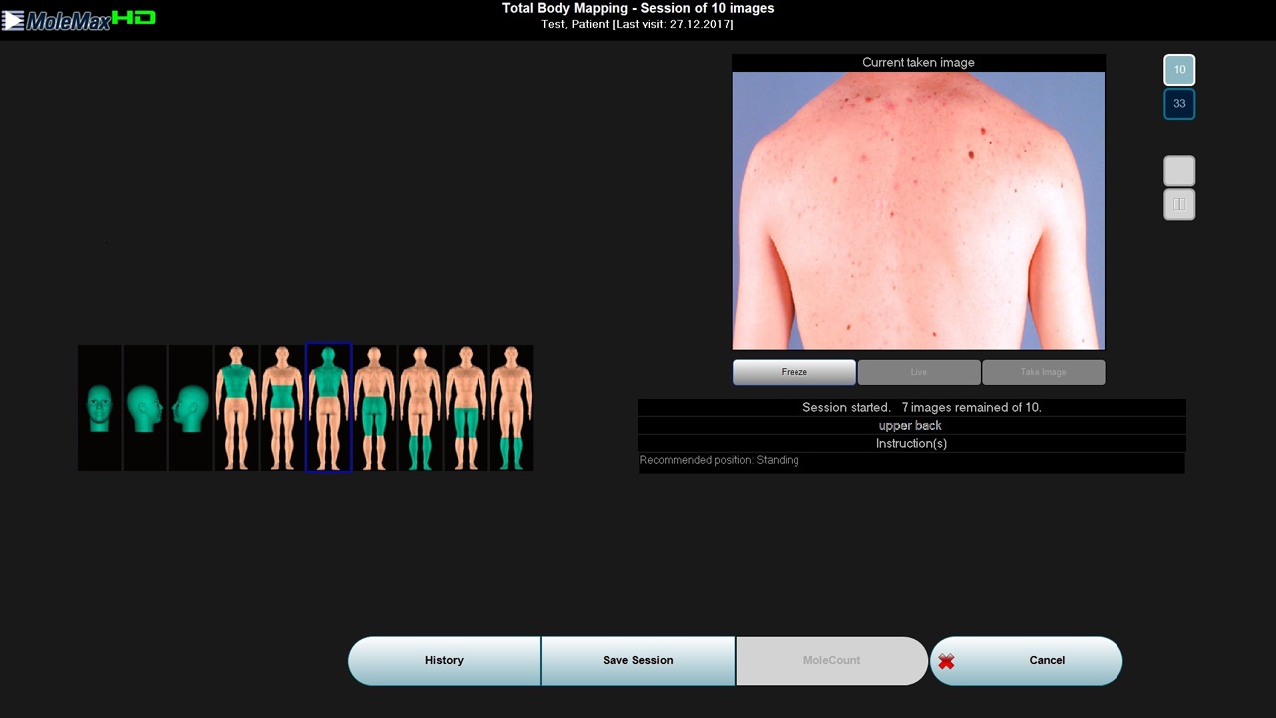The height and width of the screenshot is (718, 1276).
Task: Select the back lower legs thumbnail
Action: pyautogui.click(x=421, y=408)
